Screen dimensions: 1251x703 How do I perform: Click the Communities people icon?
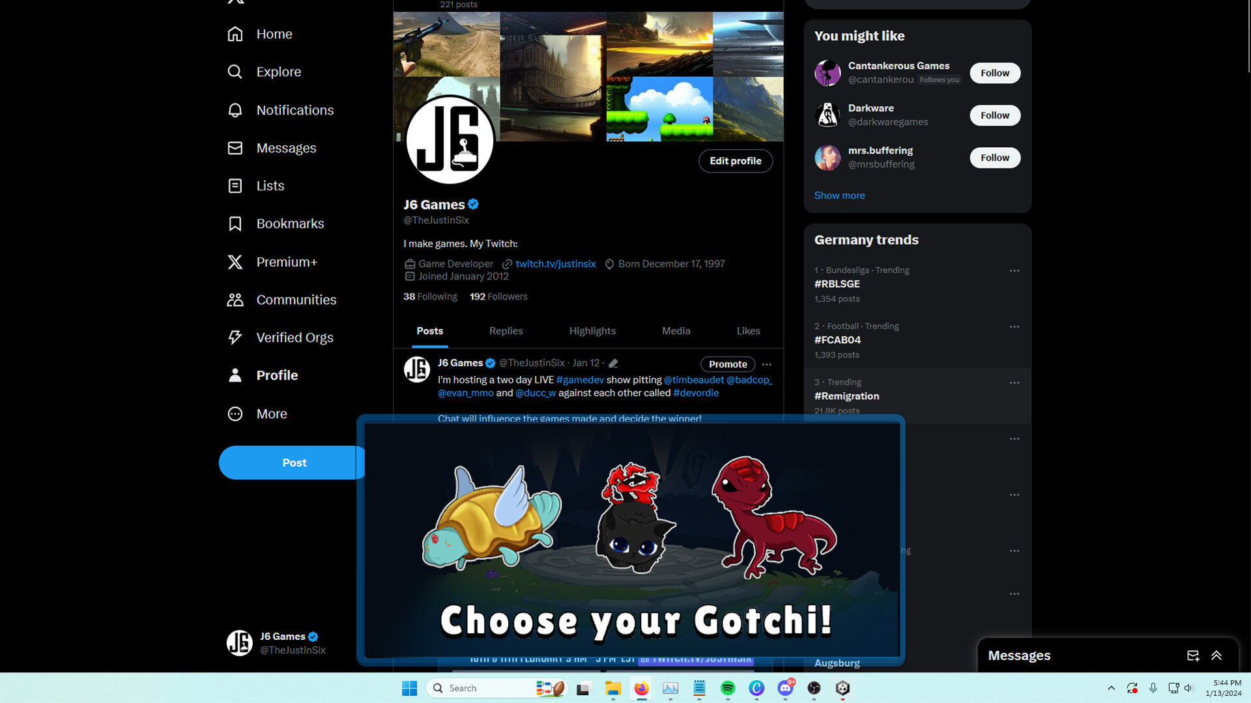coord(235,299)
